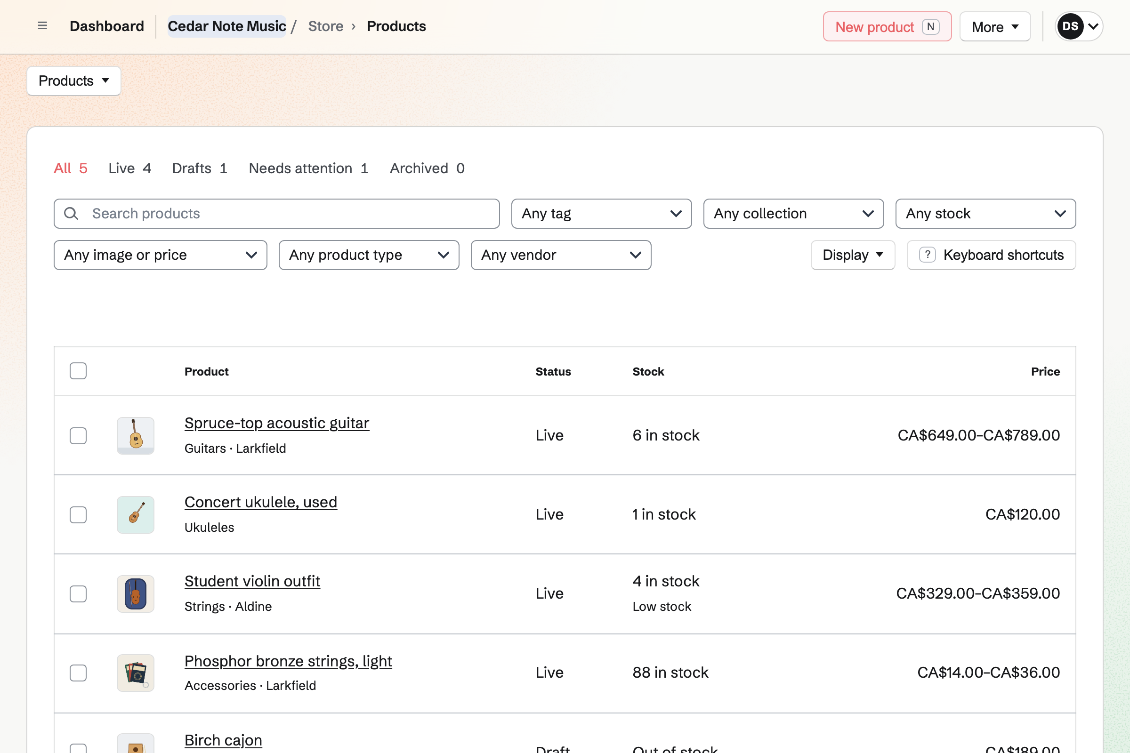Image resolution: width=1130 pixels, height=753 pixels.
Task: Open the Student violin outfit product link
Action: pos(252,581)
